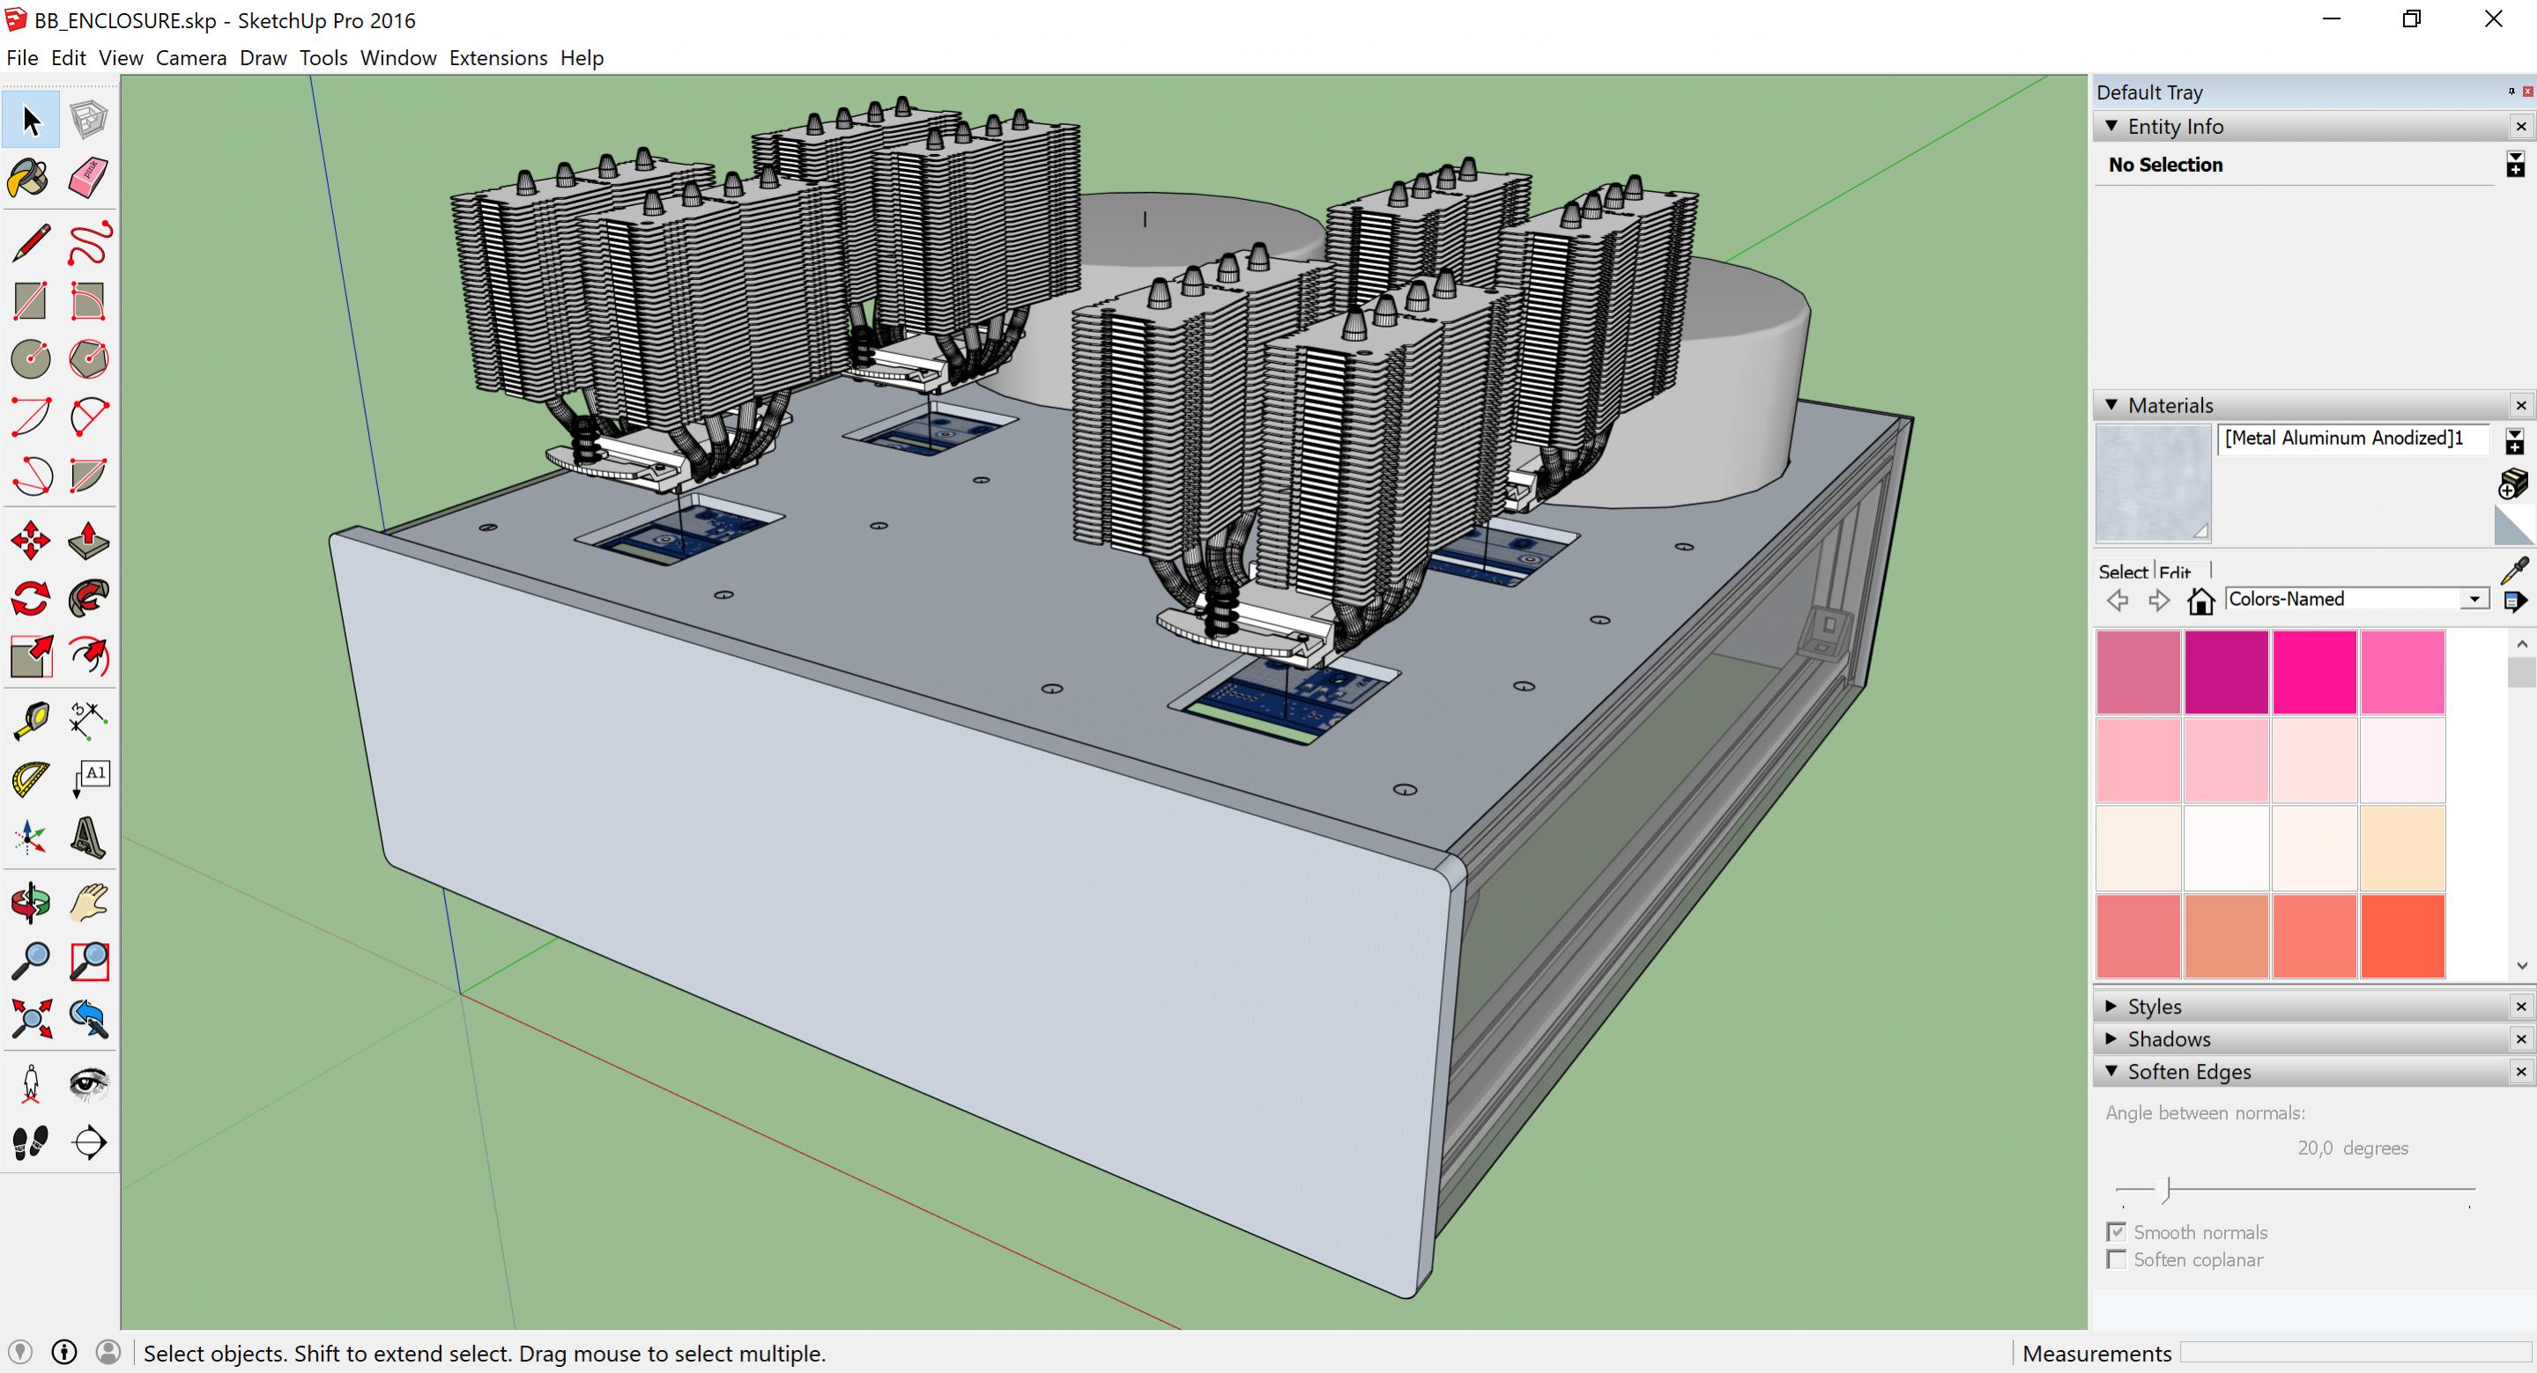
Task: Expand the Styles panel
Action: pyautogui.click(x=2110, y=1006)
